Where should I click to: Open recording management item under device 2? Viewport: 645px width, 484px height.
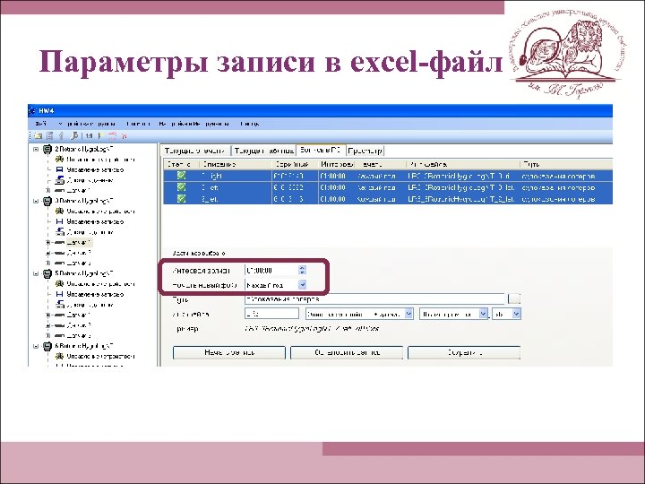pyautogui.click(x=90, y=169)
